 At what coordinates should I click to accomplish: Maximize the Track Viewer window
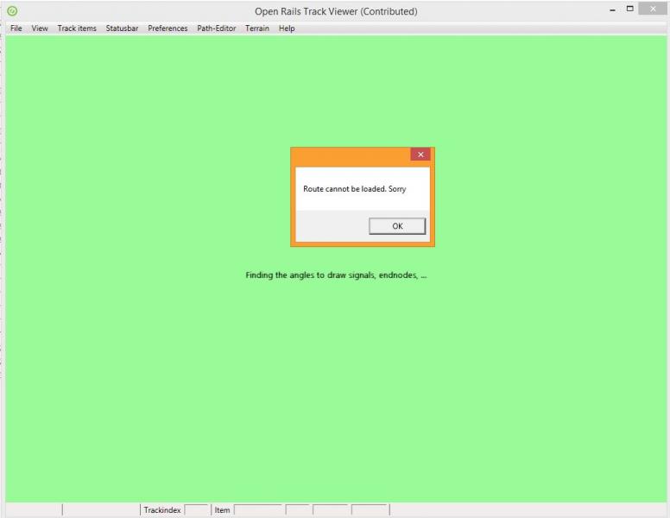click(x=629, y=9)
